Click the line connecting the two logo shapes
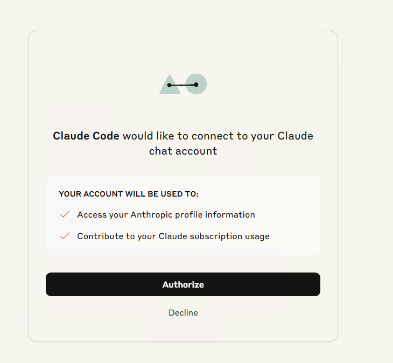 tap(183, 85)
